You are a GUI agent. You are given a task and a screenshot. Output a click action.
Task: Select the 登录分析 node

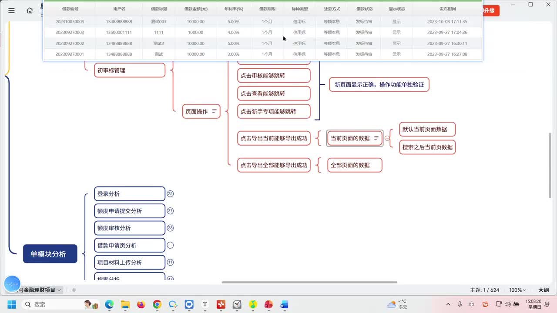[130, 194]
